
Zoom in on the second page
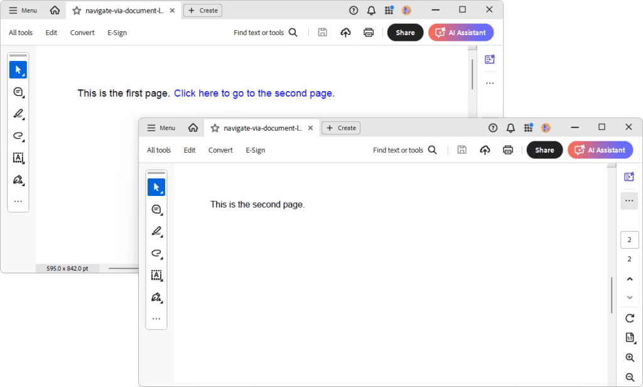click(x=629, y=357)
